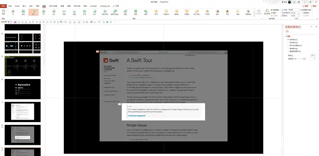
Task: Open the Acrobat ribbon tab
Action: pyautogui.click(x=93, y=6)
